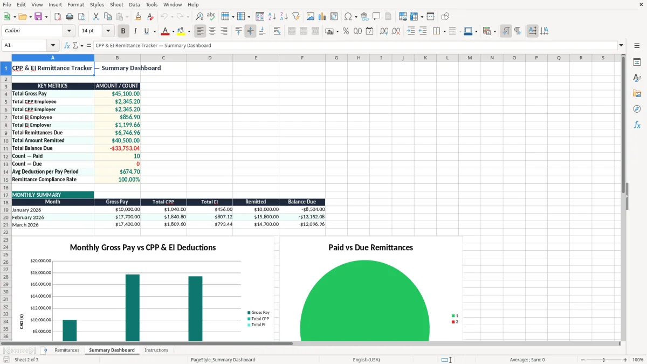Click the Copy icon
Screen dimensions: 647x364
[108, 17]
